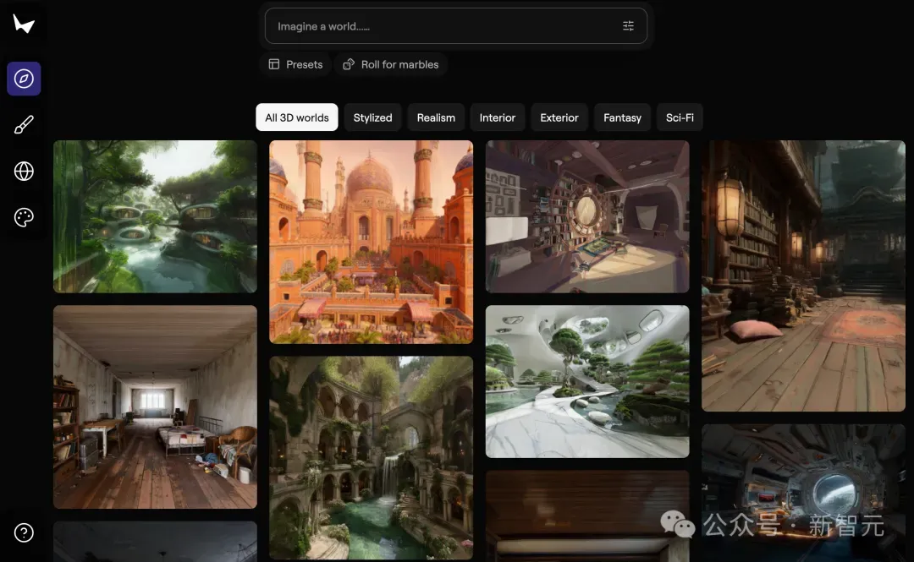Click the dice icon beside Roll for marbles
The height and width of the screenshot is (562, 914).
pos(349,64)
